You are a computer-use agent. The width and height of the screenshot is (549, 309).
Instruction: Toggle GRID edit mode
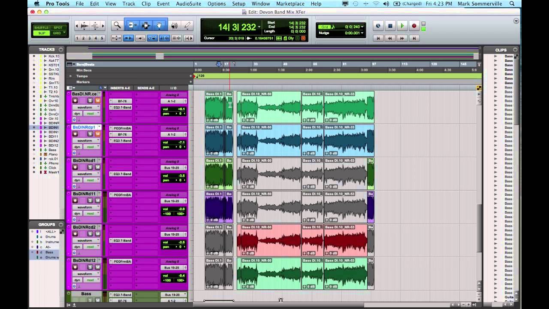coord(57,33)
